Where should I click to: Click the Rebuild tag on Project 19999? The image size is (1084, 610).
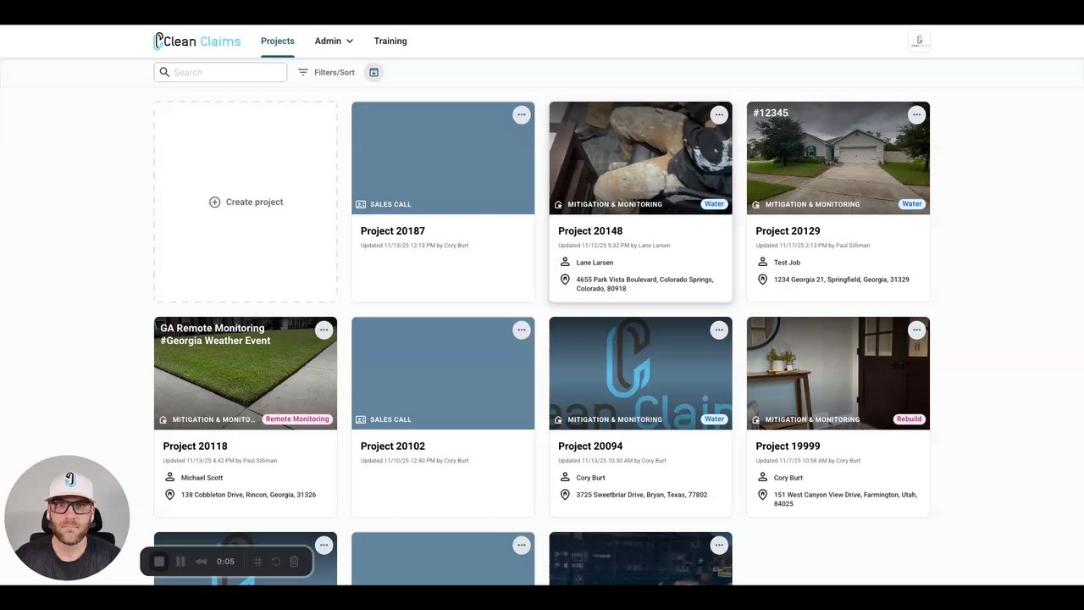tap(909, 419)
